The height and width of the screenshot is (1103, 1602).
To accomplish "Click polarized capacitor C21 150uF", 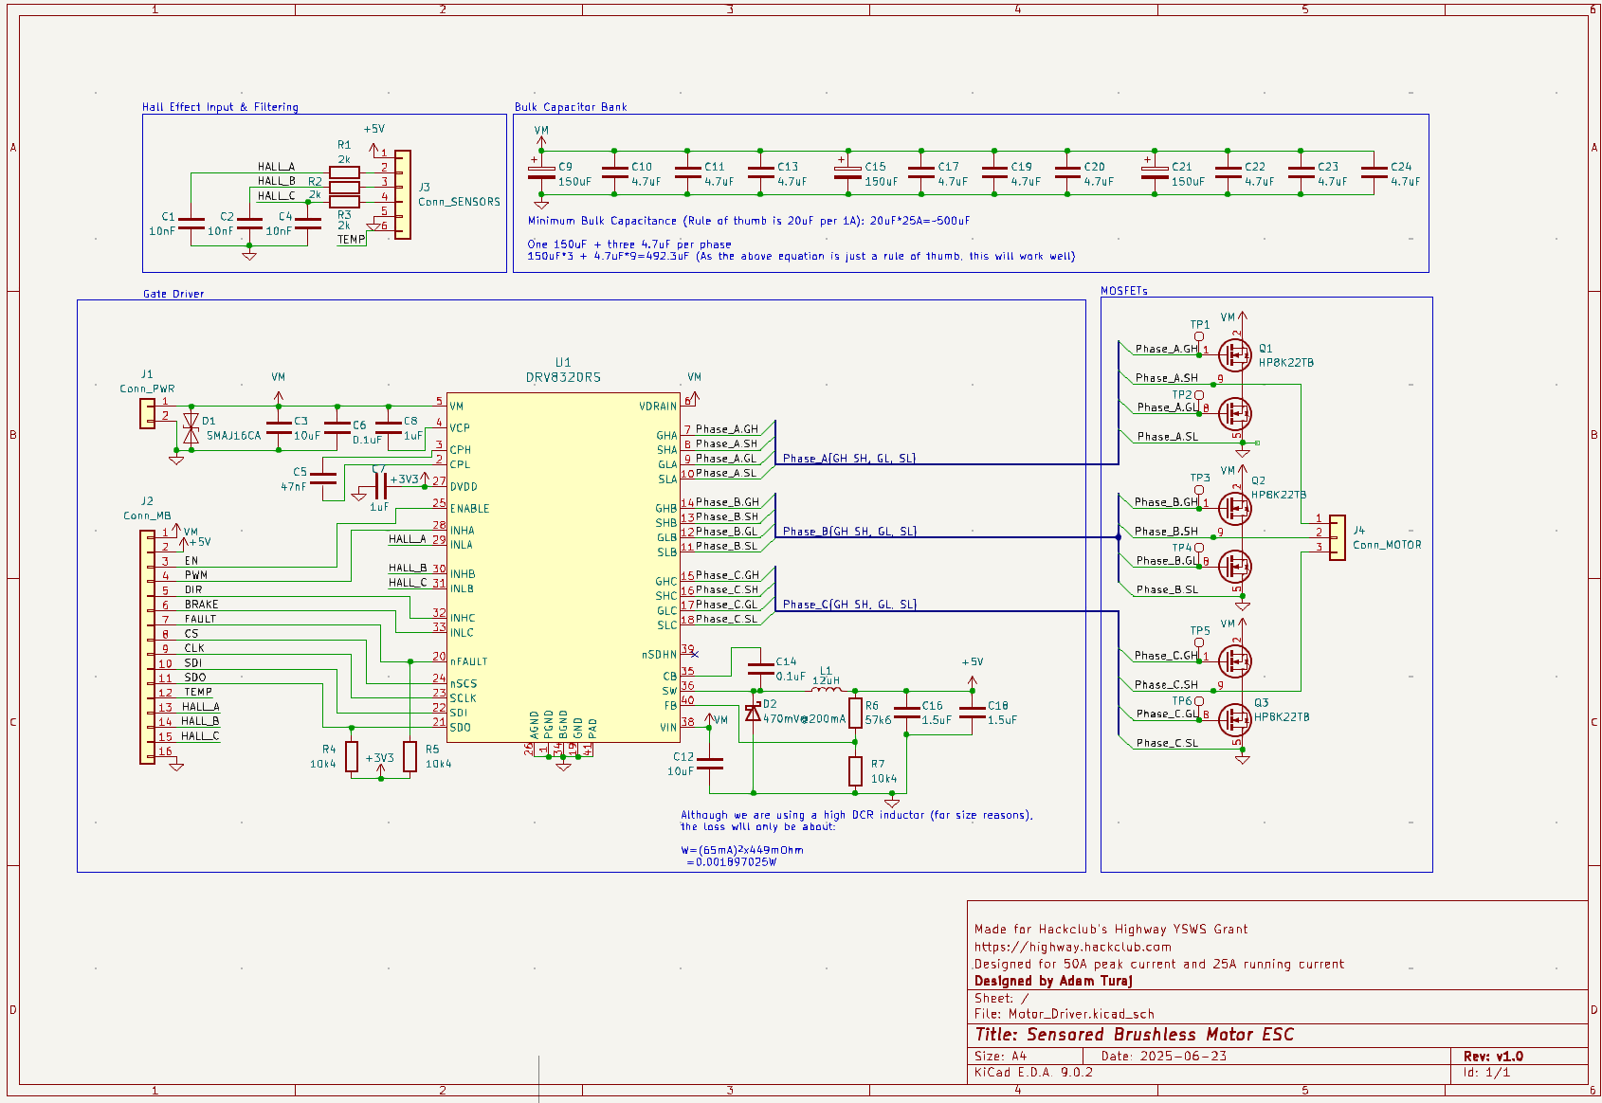I will pyautogui.click(x=1155, y=172).
